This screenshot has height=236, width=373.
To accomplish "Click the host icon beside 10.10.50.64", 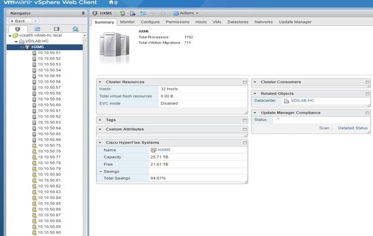I will [x=34, y=128].
